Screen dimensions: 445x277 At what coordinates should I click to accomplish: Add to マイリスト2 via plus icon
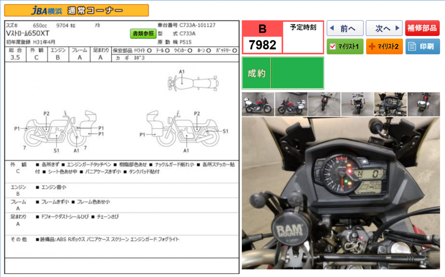371,46
